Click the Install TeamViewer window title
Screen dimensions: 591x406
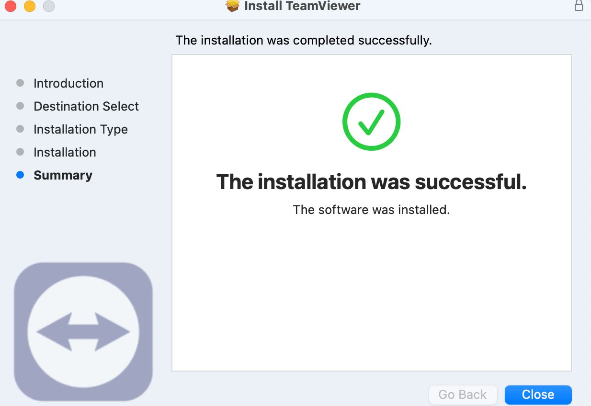302,6
